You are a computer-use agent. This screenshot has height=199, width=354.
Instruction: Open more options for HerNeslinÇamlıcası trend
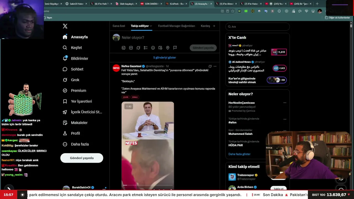point(285,103)
